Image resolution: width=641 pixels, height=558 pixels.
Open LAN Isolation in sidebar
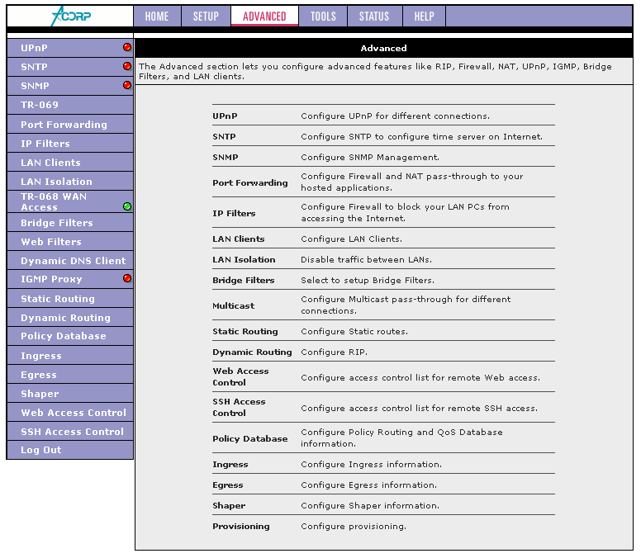point(70,181)
